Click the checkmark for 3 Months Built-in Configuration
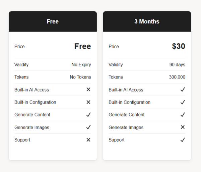Screen dimensions: 201x172 click(x=183, y=102)
